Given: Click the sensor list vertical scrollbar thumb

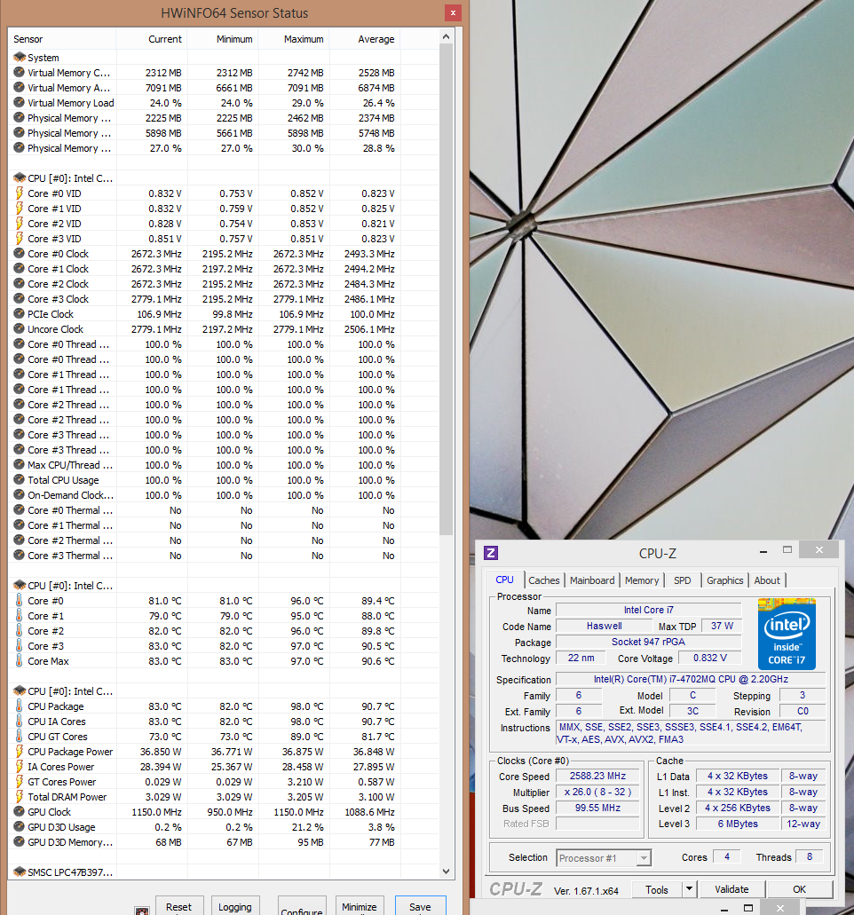Looking at the screenshot, I should pos(446,288).
